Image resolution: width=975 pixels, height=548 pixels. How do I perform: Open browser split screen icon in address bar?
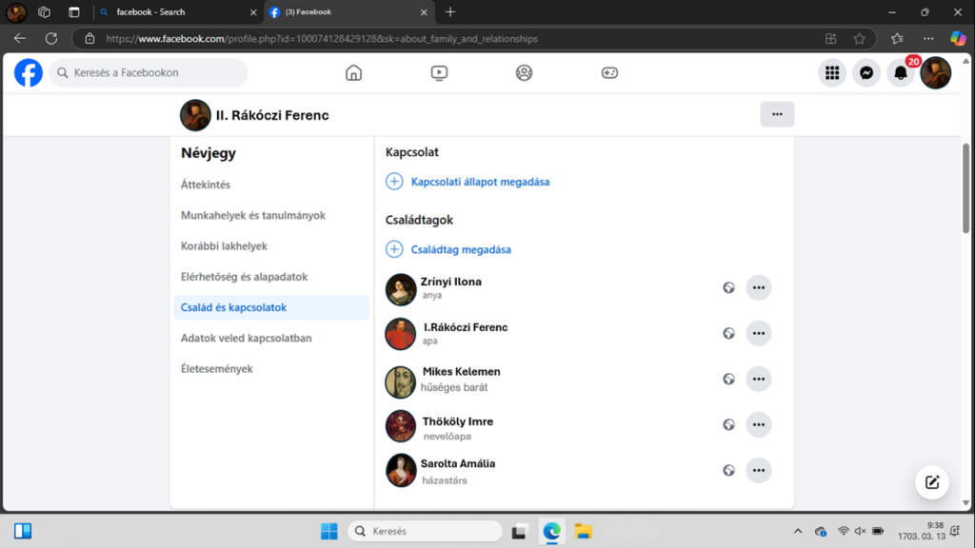pyautogui.click(x=830, y=38)
